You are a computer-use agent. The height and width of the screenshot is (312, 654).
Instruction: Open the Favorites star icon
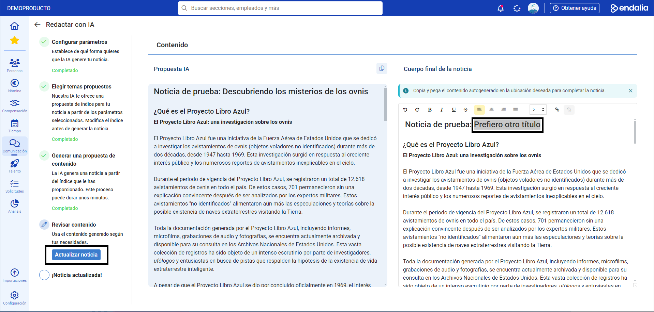click(x=14, y=40)
